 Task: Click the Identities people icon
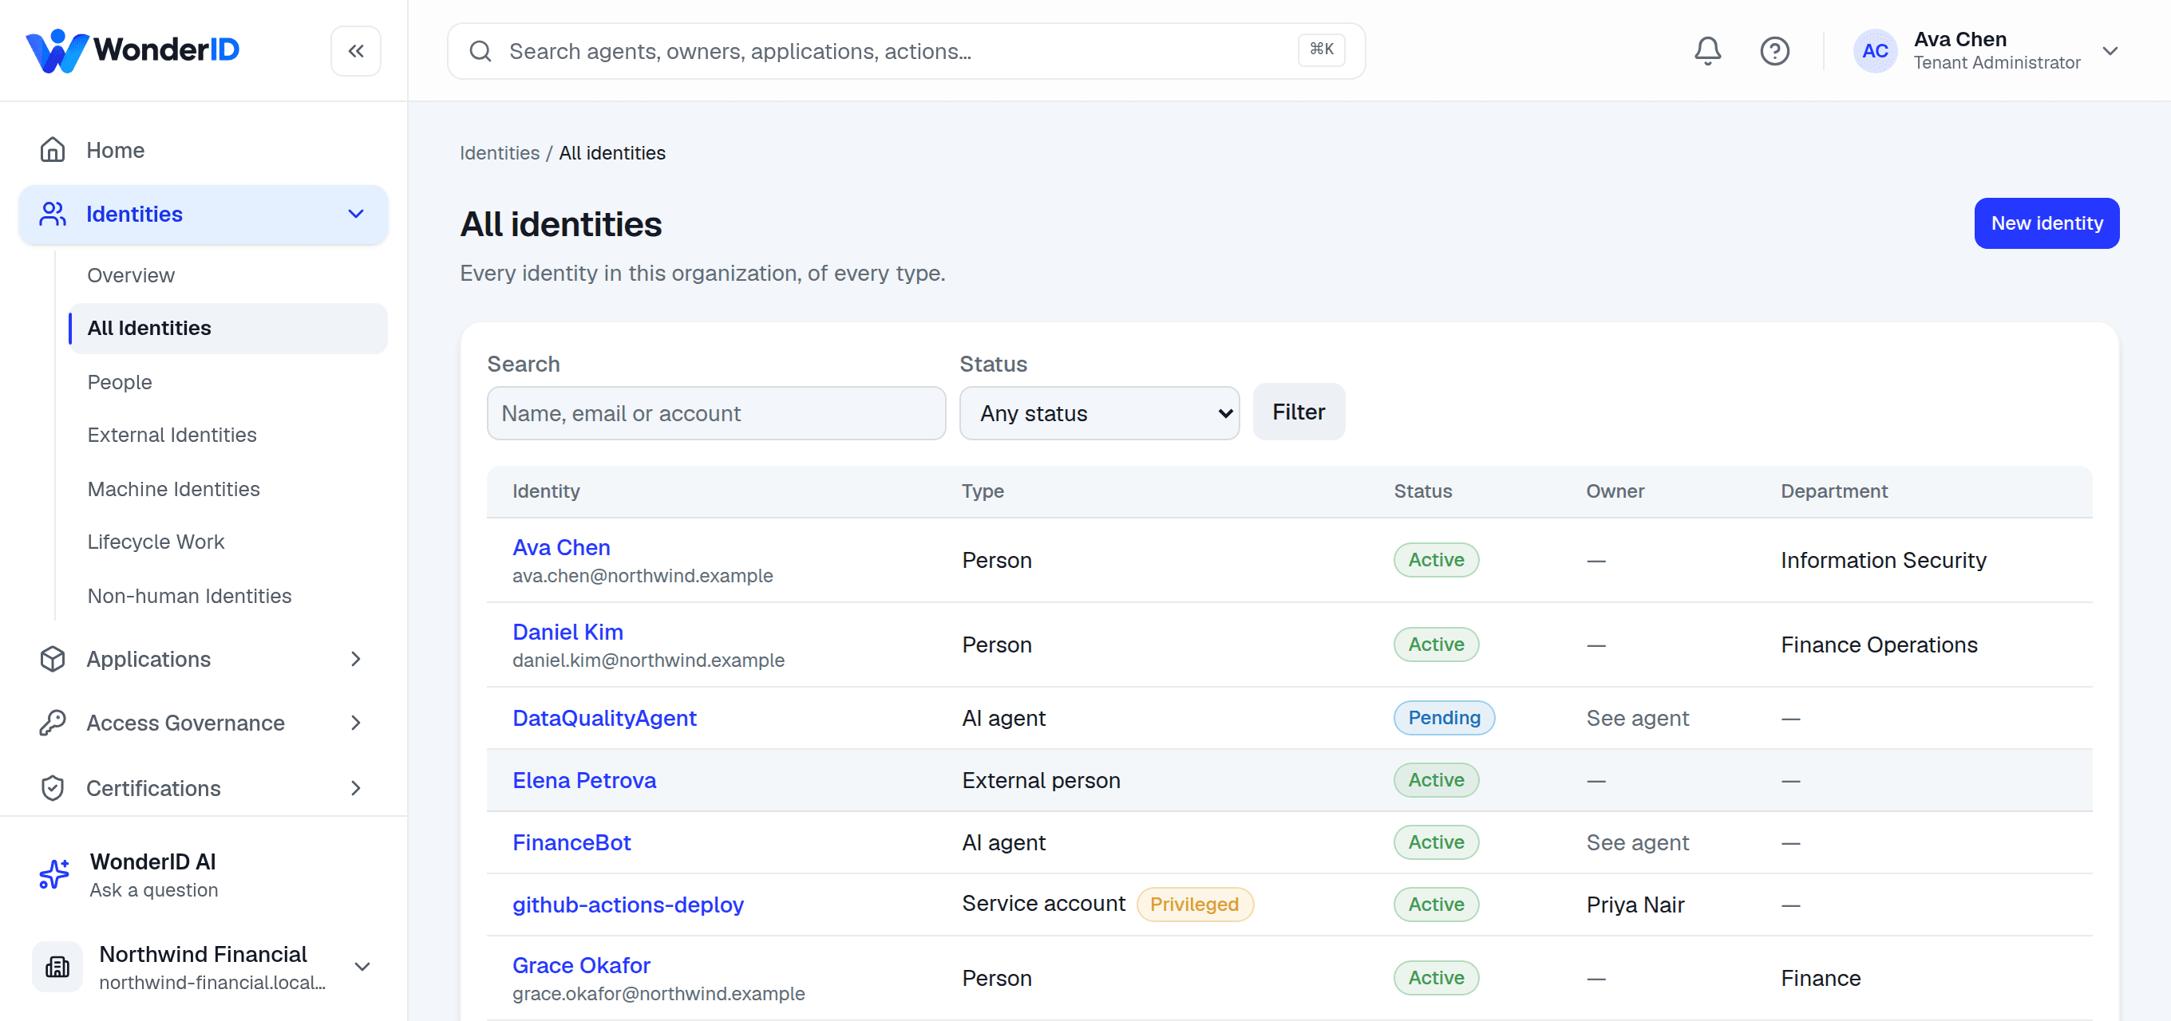[x=52, y=214]
